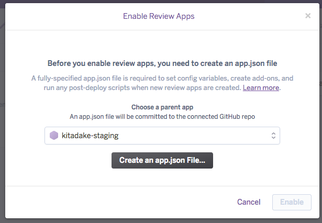Click Create an app.json File button

(x=162, y=160)
